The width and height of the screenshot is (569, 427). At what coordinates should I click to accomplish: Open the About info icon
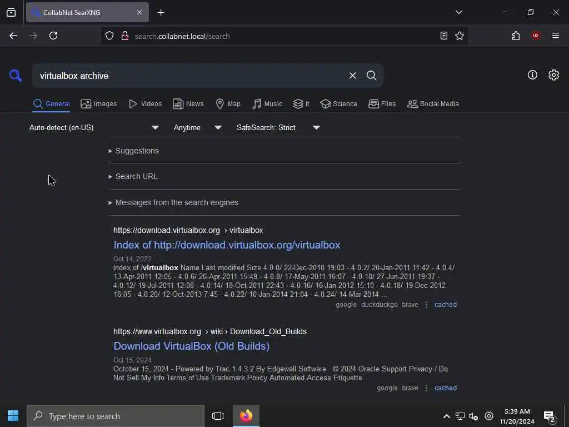tap(532, 75)
